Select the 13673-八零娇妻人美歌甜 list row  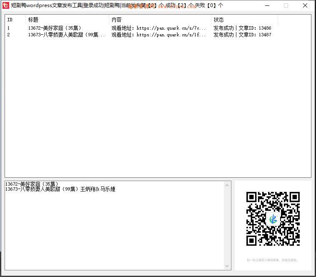click(x=66, y=35)
